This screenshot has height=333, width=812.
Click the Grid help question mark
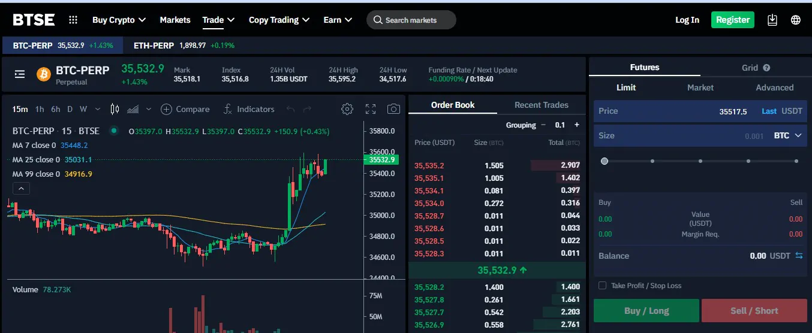[766, 68]
